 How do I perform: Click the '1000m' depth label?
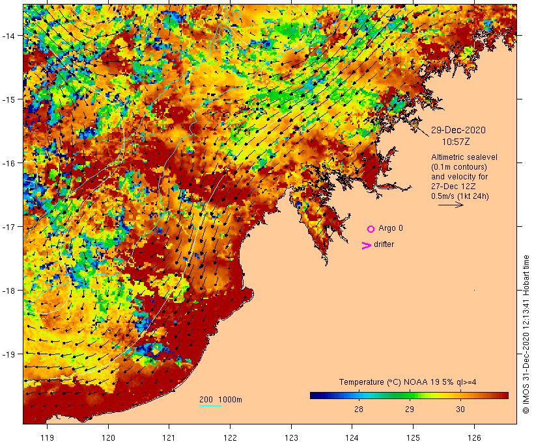(230, 400)
